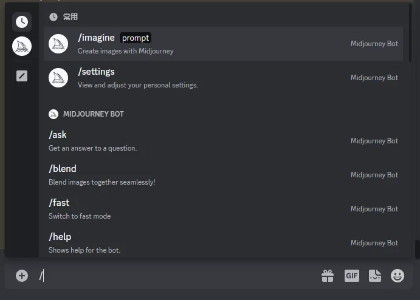Choose the /ask command

coord(223,141)
